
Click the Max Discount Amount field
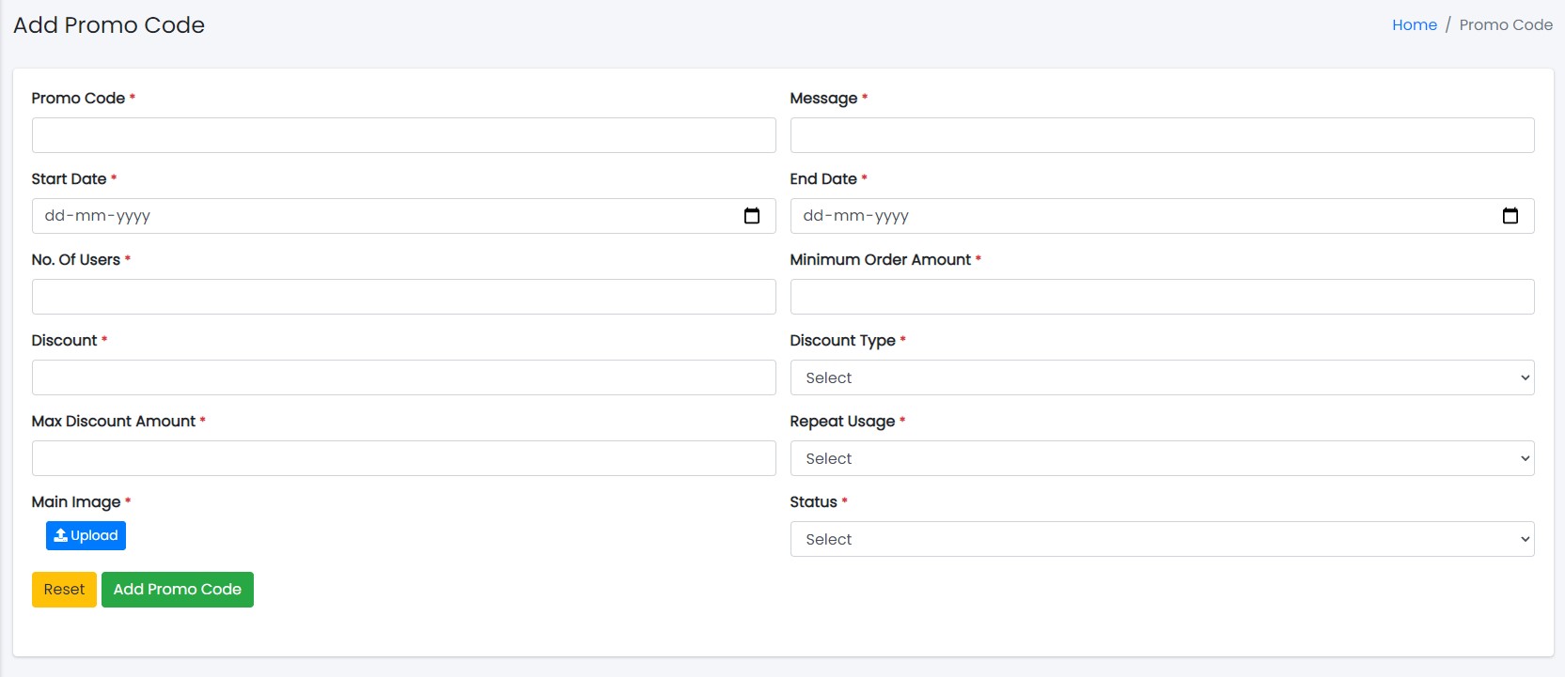pos(403,458)
